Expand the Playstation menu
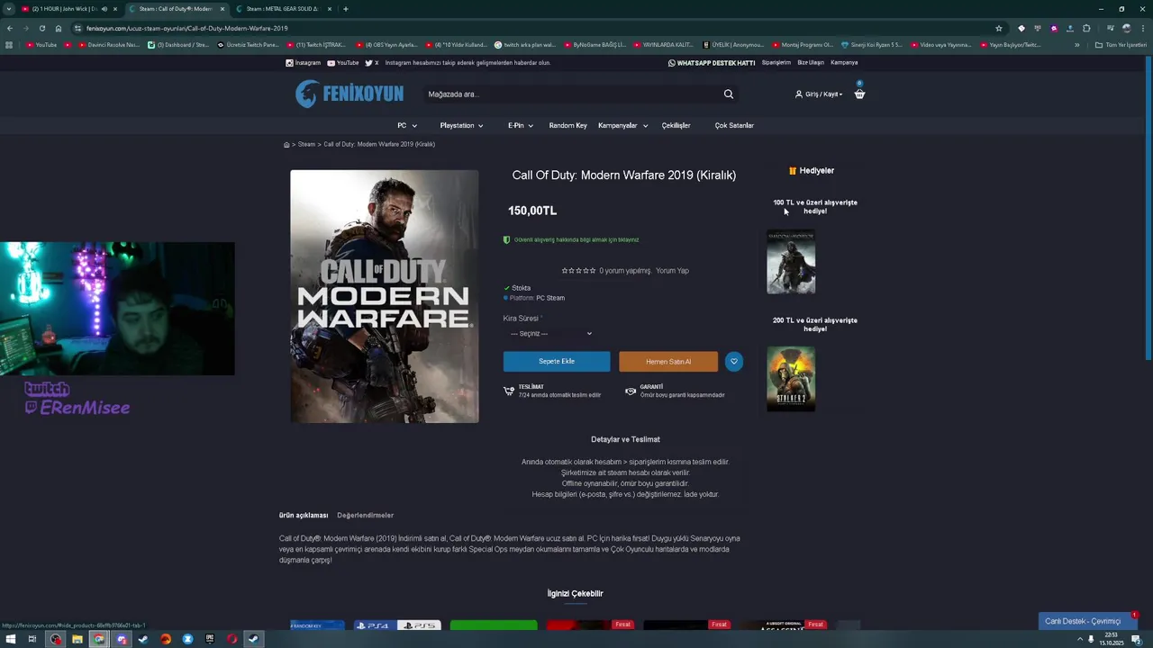This screenshot has height=648, width=1153. [x=461, y=125]
